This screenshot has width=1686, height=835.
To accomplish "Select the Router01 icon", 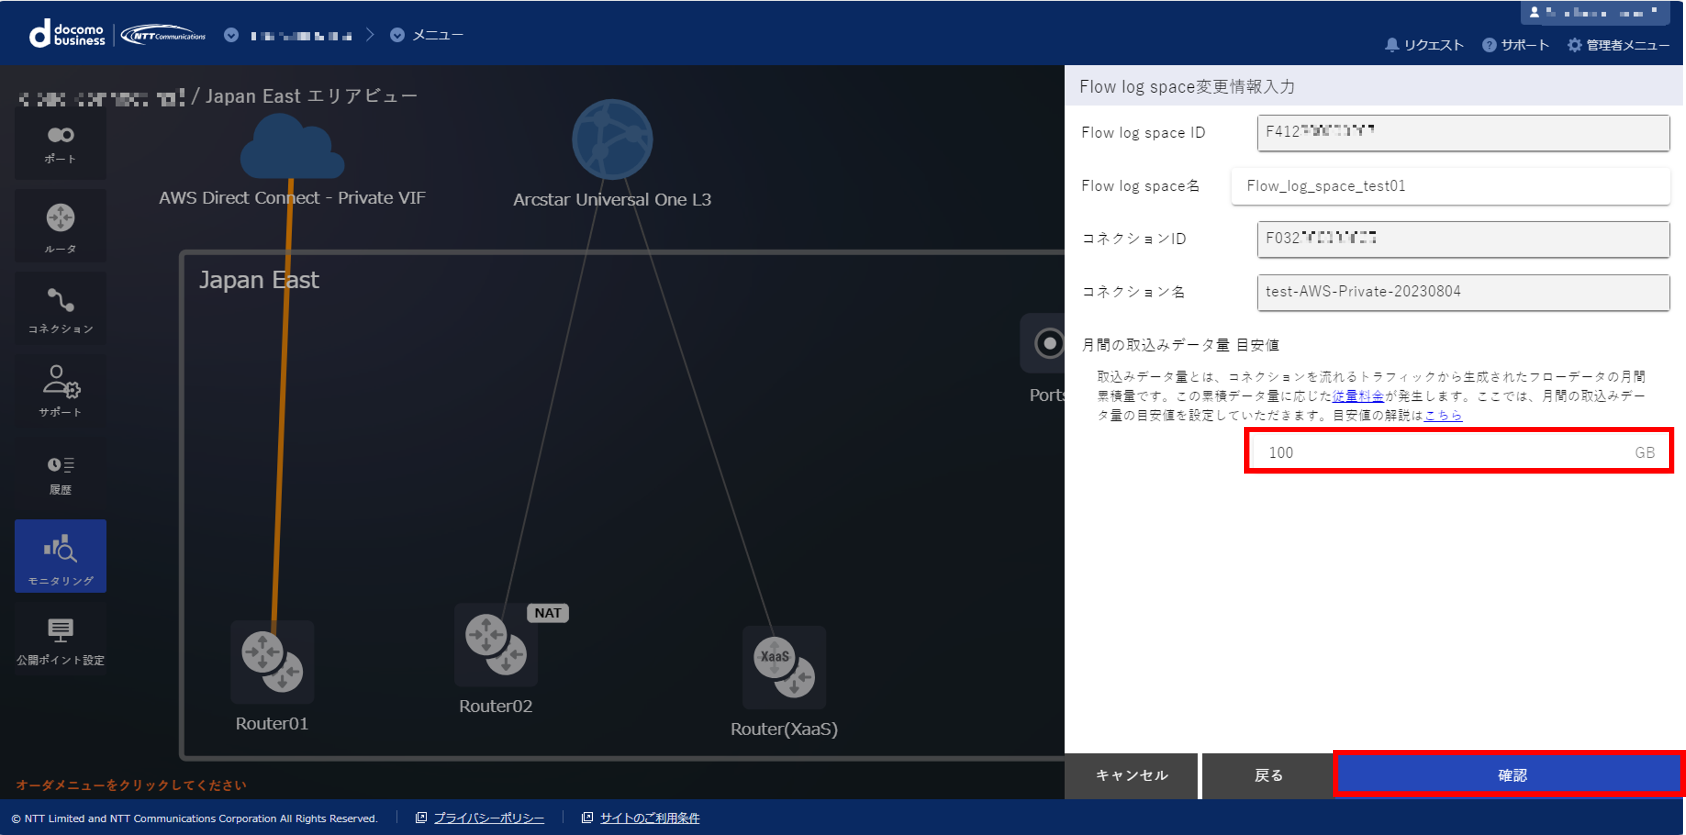I will 272,662.
